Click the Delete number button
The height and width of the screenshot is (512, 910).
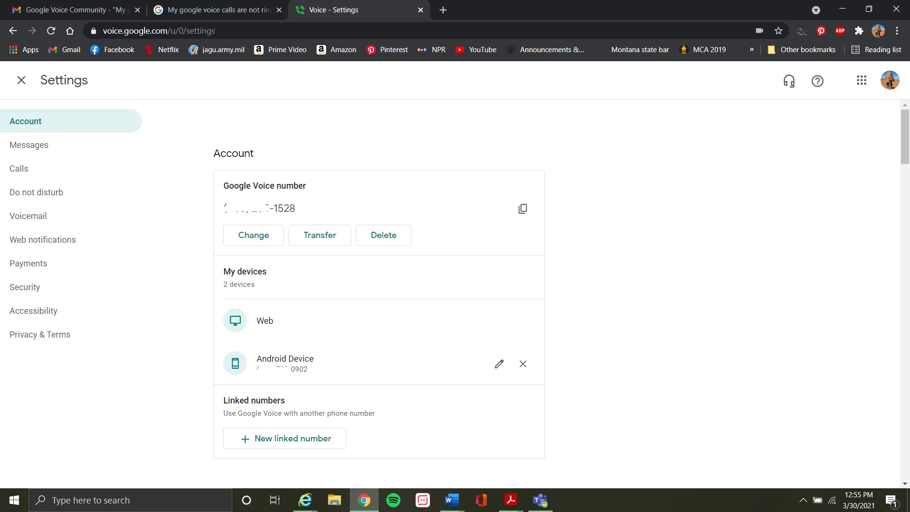[383, 235]
